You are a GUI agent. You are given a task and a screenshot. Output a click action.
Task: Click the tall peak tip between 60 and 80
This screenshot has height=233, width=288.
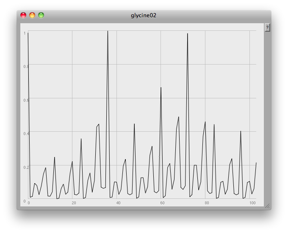[187, 34]
